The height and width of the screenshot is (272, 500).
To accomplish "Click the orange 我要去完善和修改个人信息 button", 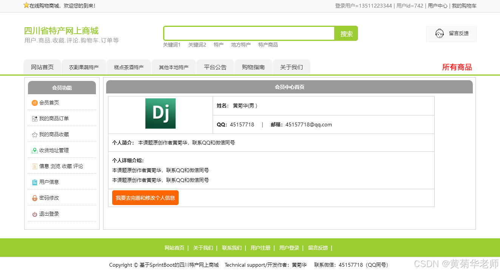I will coord(145,197).
